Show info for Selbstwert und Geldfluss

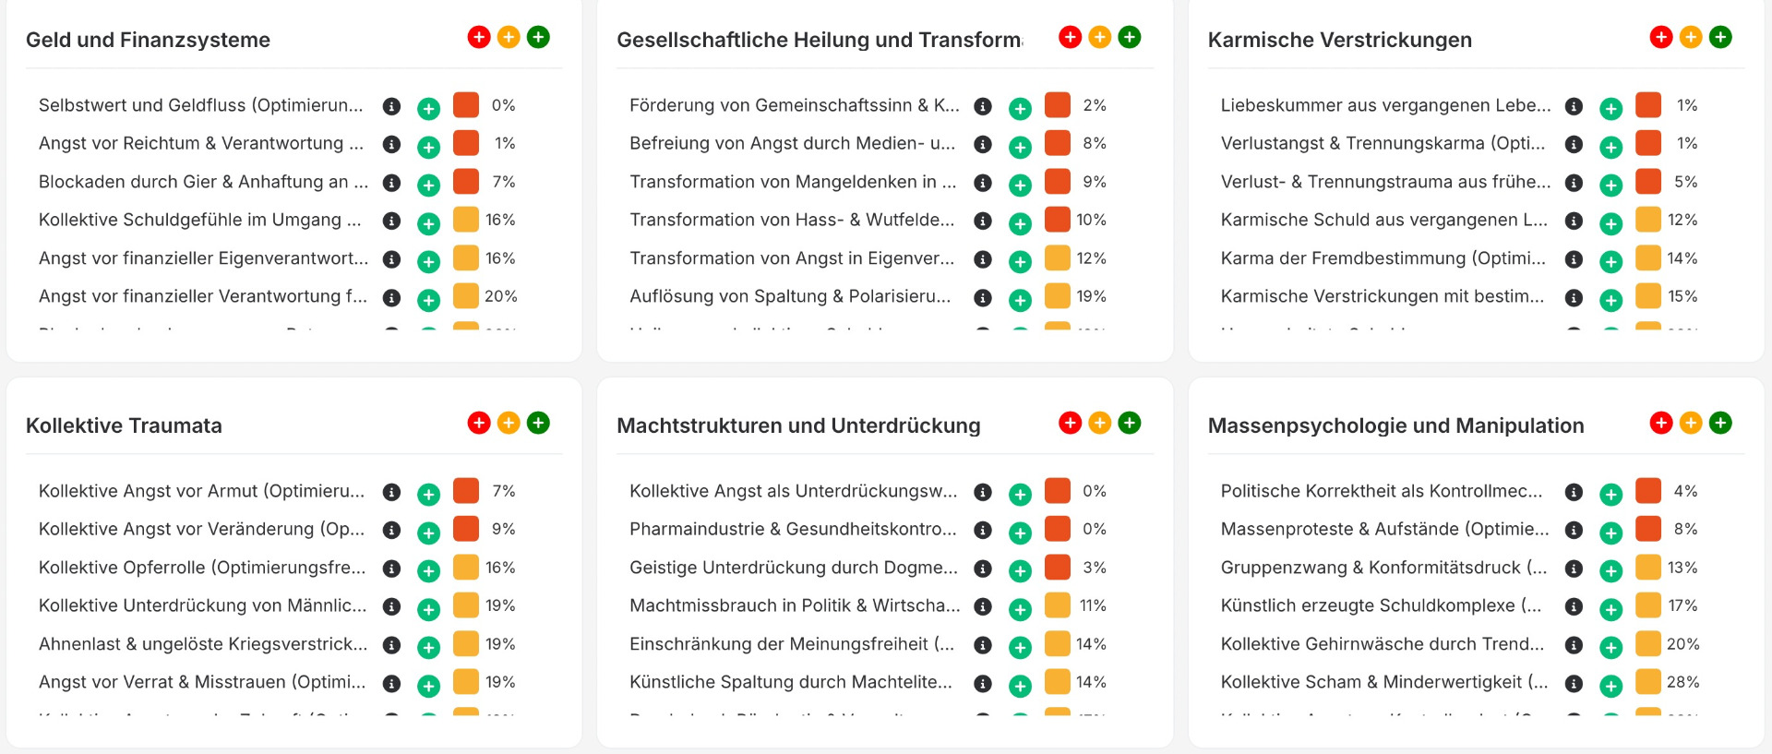(391, 106)
